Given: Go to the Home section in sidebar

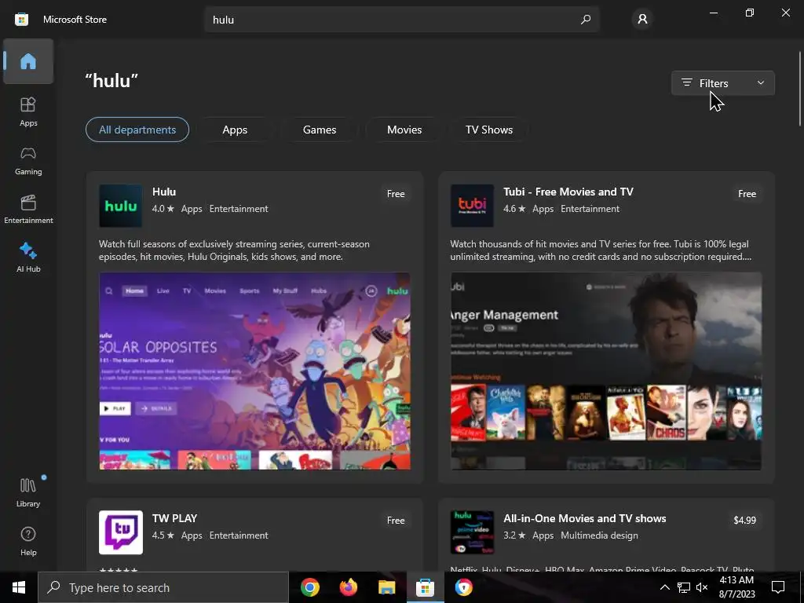Looking at the screenshot, I should coord(28,61).
